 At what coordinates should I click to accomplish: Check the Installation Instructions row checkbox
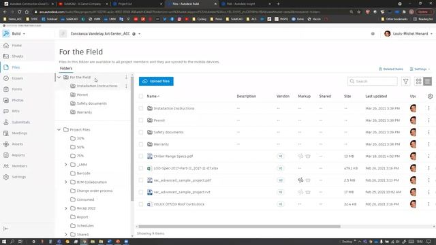click(141, 108)
